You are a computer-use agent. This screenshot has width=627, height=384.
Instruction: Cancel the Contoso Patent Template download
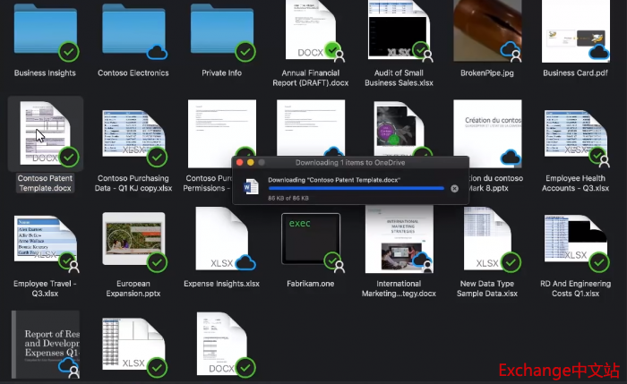tap(454, 189)
